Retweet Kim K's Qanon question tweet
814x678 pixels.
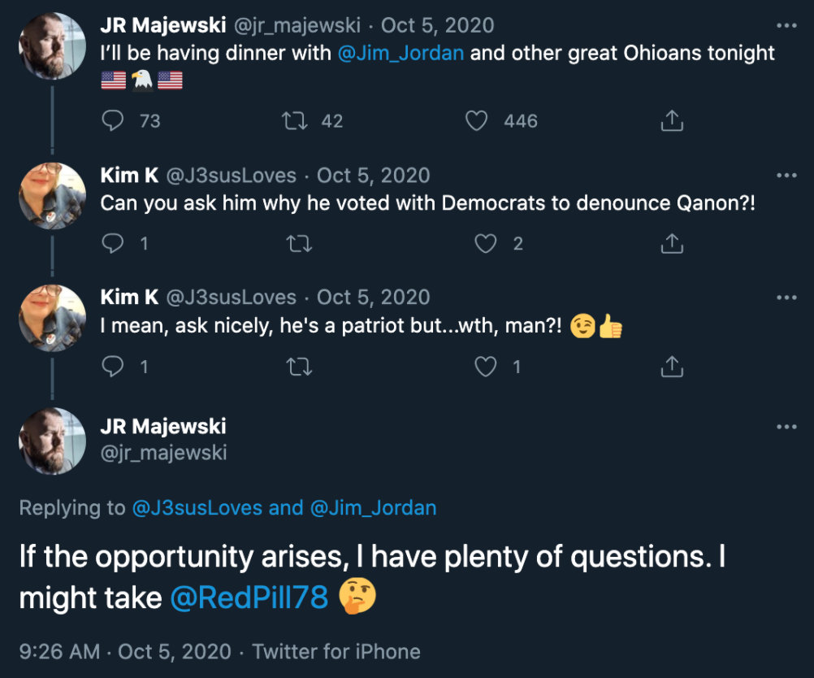(299, 244)
